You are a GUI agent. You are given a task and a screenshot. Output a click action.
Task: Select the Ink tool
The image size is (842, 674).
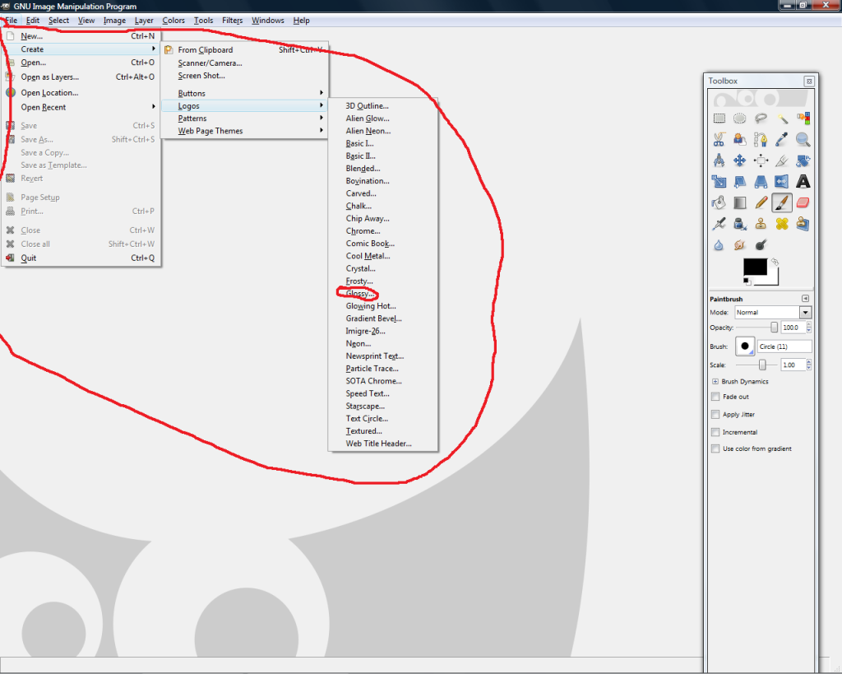coord(740,224)
